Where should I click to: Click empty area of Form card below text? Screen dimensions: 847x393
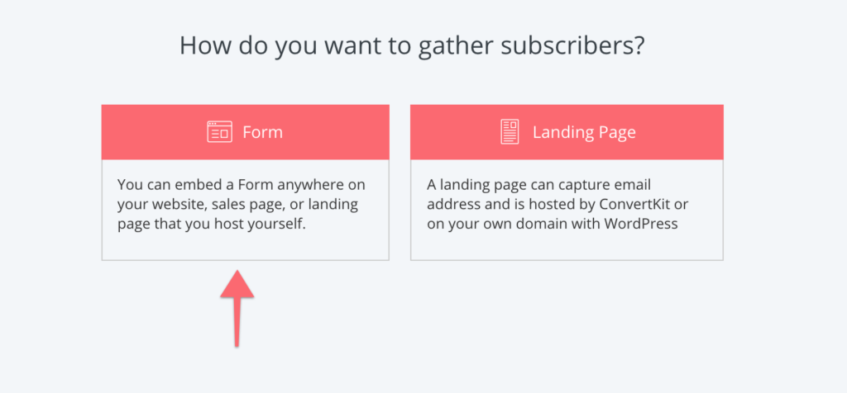click(245, 247)
